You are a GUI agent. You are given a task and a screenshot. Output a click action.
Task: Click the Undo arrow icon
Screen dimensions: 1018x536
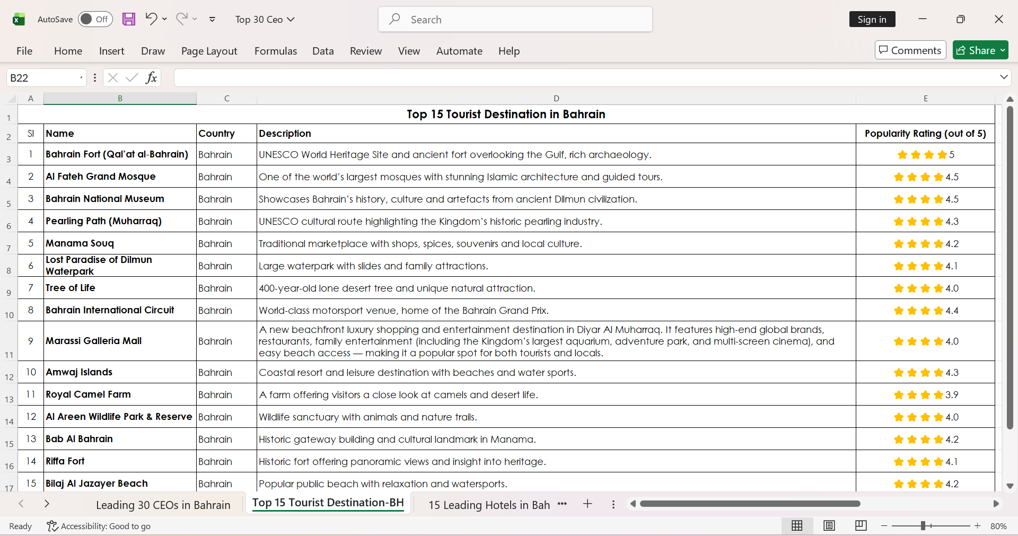tap(151, 19)
